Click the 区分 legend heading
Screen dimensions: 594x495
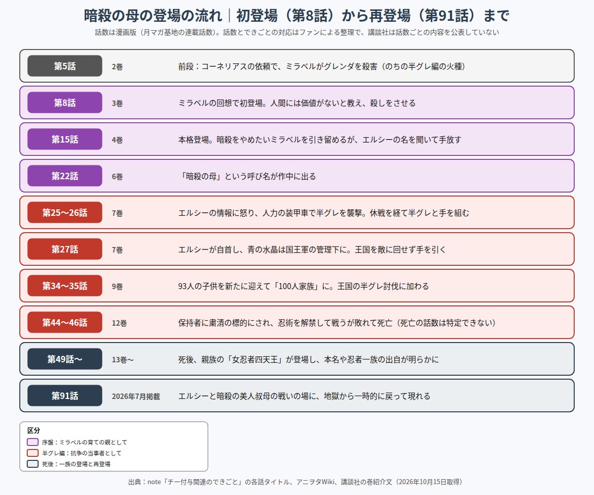34,430
